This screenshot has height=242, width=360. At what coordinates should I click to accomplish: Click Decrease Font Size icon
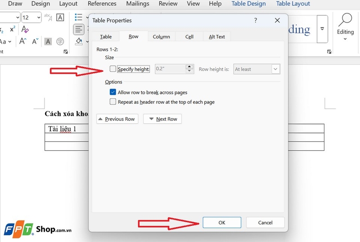click(x=35, y=41)
